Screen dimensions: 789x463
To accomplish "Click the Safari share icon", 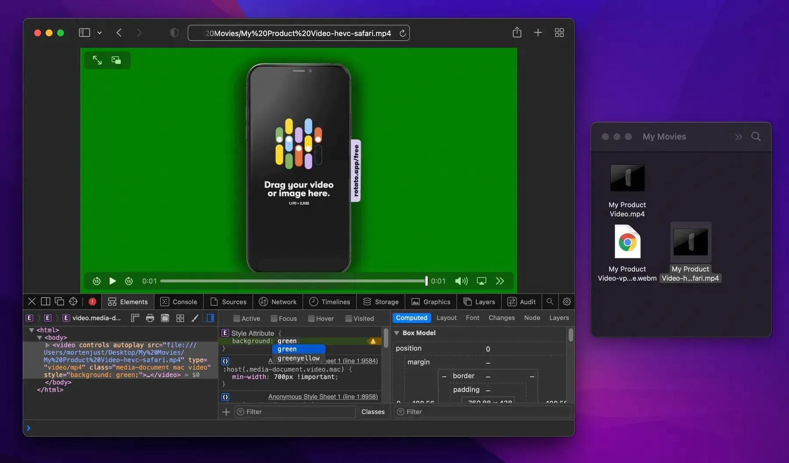I will coord(517,33).
